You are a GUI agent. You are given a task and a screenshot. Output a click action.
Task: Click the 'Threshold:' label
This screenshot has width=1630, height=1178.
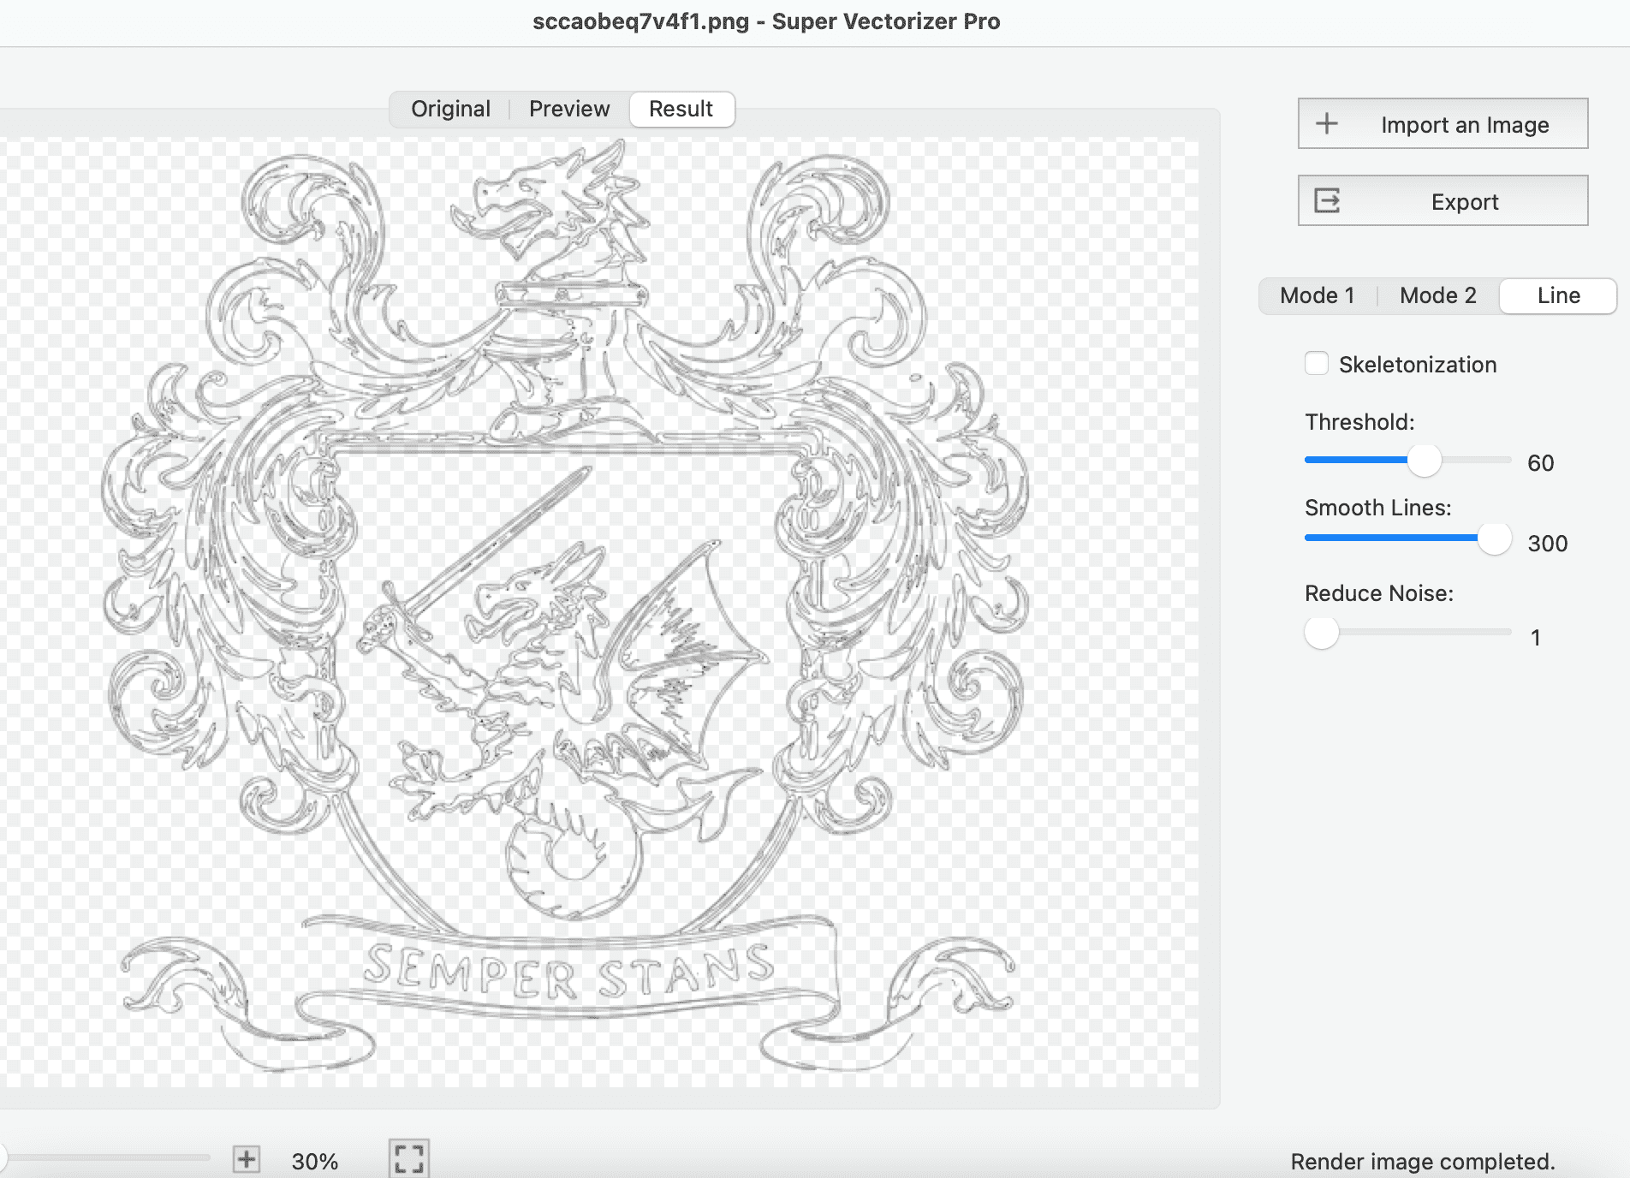1359,422
